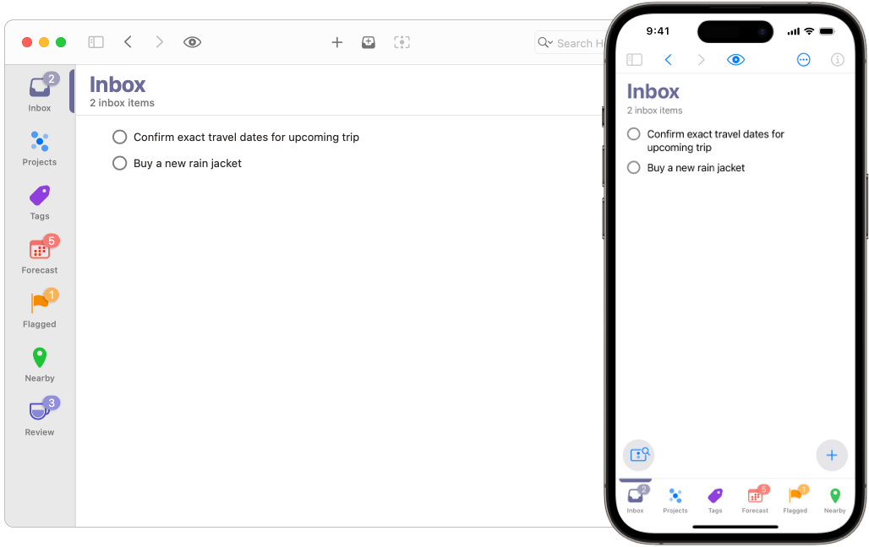Open the Projects perspective in Mac sidebar
This screenshot has height=547, width=869.
(40, 148)
